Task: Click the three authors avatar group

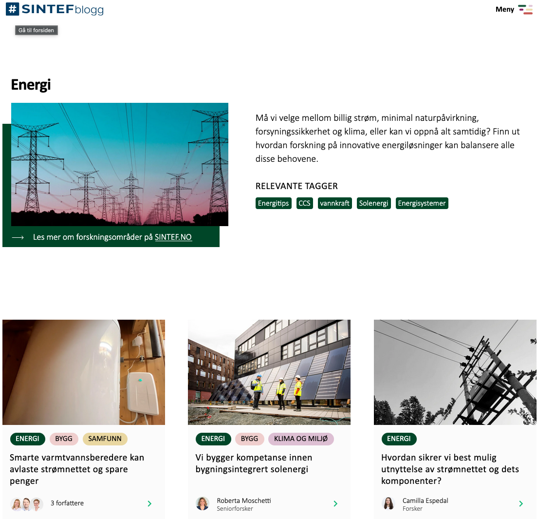Action: 27,503
